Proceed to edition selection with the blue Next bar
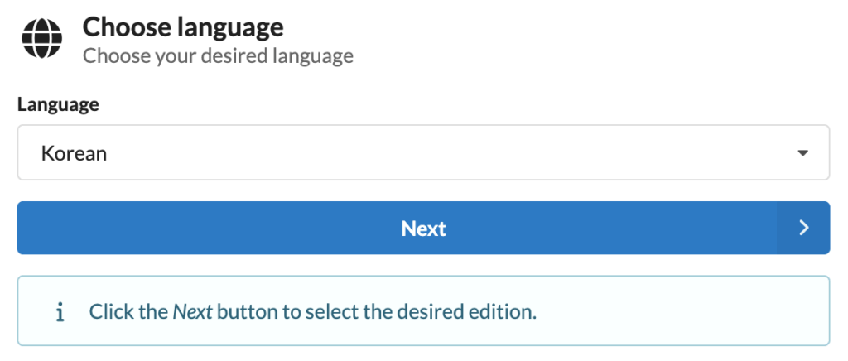 [x=423, y=228]
